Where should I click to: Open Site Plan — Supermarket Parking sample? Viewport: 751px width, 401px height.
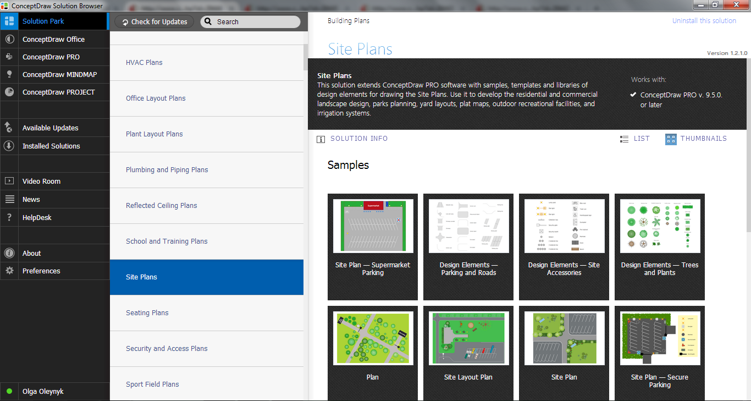[x=373, y=247]
